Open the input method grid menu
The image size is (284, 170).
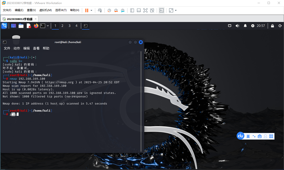pos(271,136)
